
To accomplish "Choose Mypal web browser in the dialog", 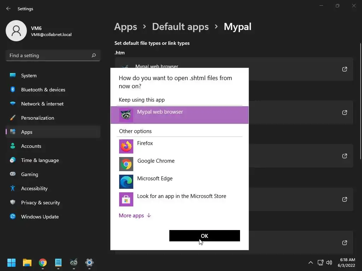I will (179, 115).
